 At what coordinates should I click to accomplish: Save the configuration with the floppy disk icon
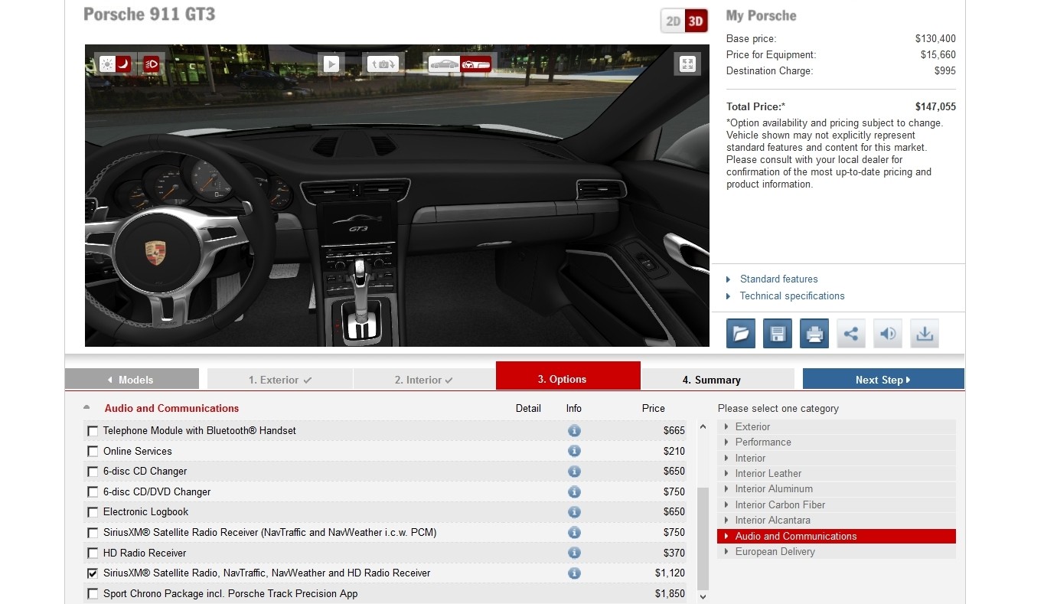click(778, 334)
